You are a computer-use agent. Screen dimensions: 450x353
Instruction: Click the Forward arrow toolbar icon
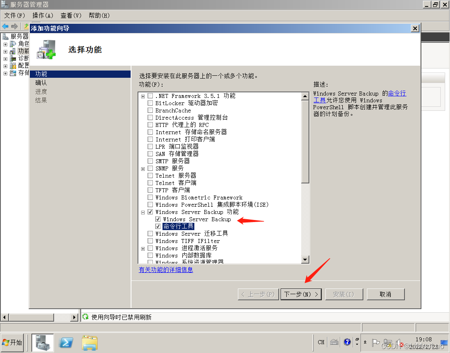click(x=15, y=26)
